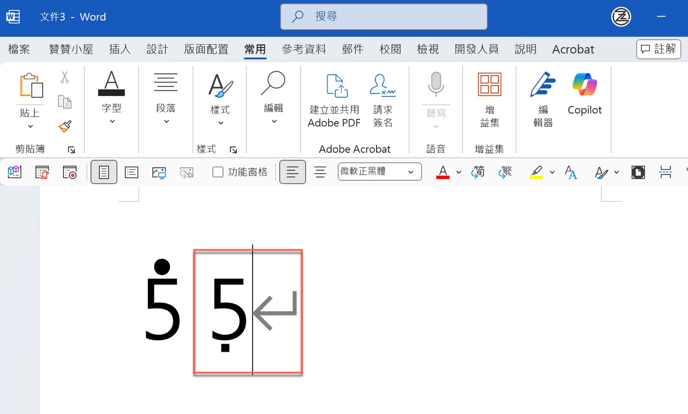Toggle center alignment button in quick toolbar
The height and width of the screenshot is (414, 688).
320,172
